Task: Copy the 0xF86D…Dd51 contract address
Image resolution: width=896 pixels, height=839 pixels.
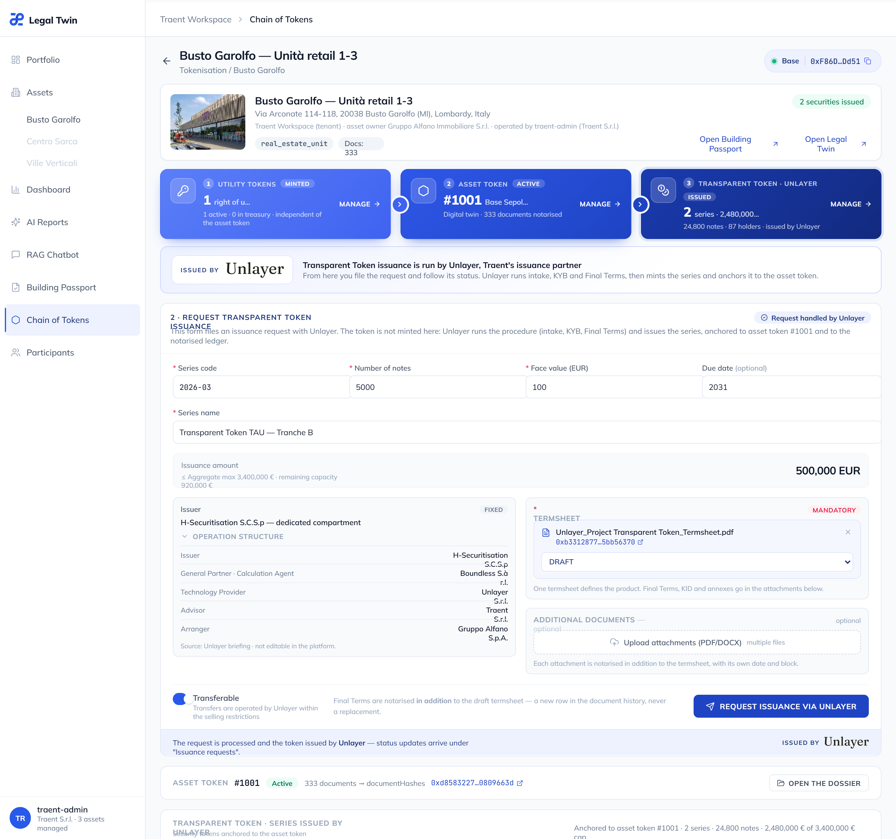Action: click(868, 61)
